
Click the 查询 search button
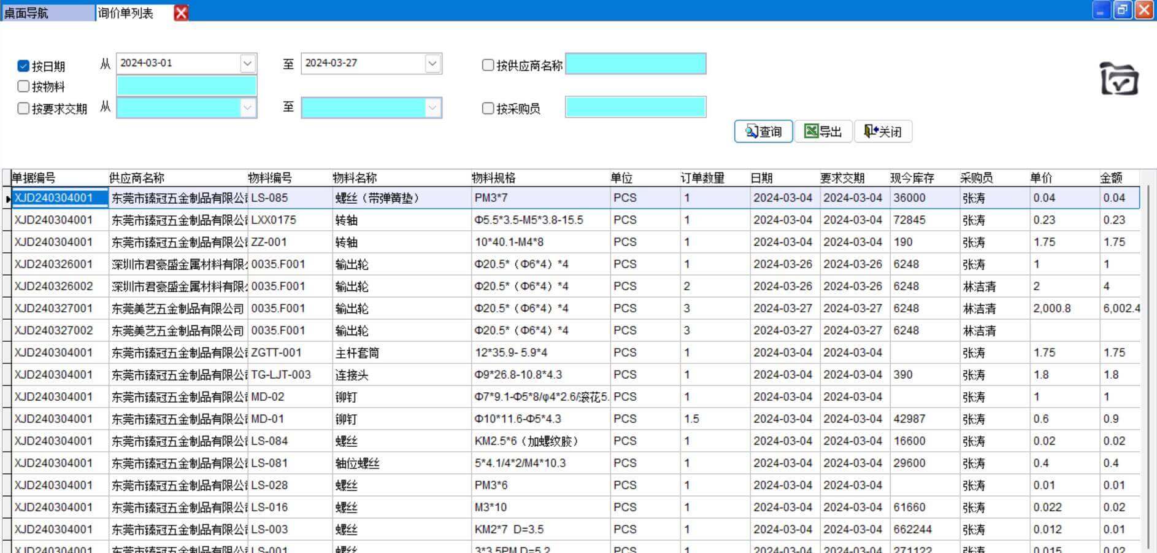[x=763, y=131]
